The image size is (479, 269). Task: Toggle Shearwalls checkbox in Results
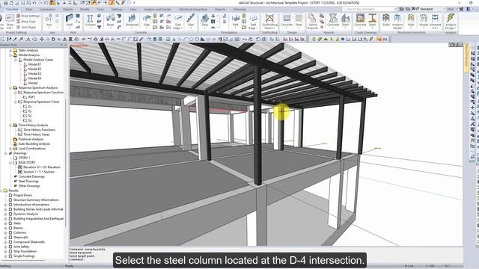10,238
